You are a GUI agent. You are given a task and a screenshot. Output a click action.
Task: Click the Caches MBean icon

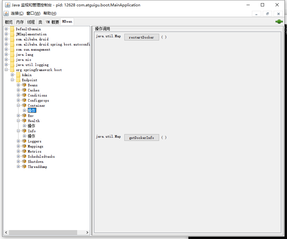pyautogui.click(x=24, y=90)
